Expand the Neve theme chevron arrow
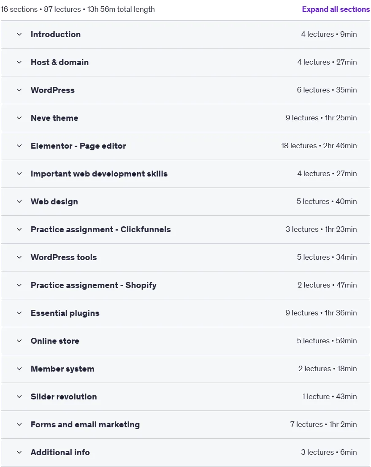The height and width of the screenshot is (467, 371). [x=19, y=118]
